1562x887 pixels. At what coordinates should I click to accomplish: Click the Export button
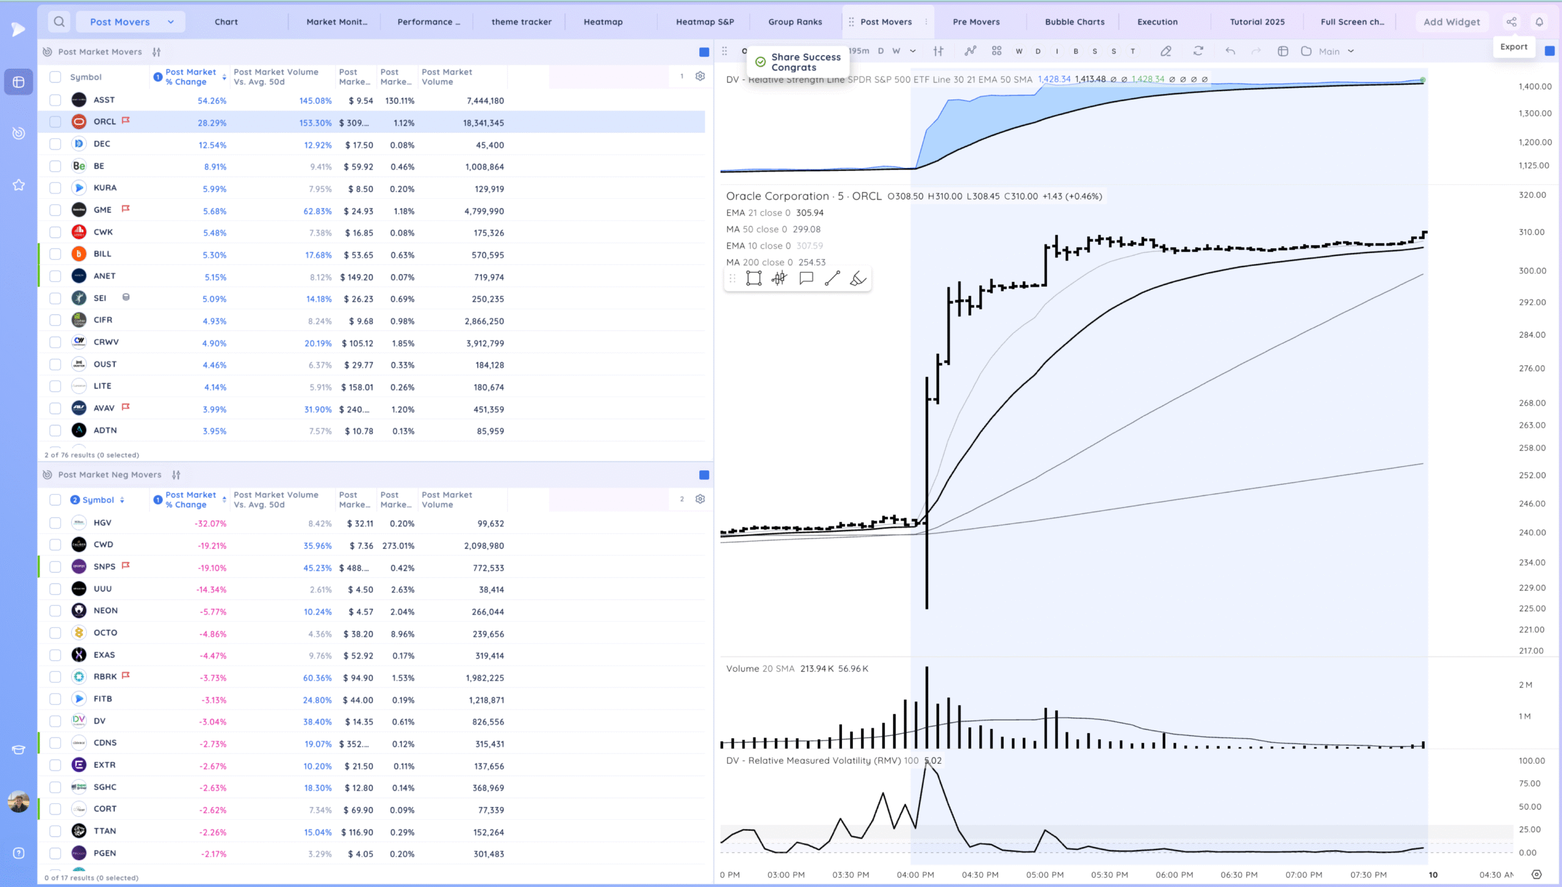(x=1514, y=47)
